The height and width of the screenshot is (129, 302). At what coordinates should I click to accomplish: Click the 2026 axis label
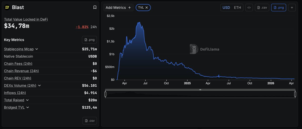pos(271,83)
